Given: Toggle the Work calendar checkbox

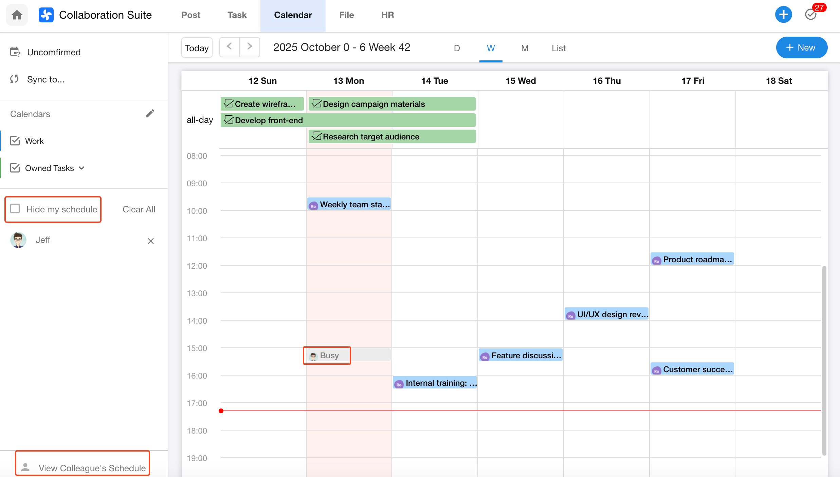Looking at the screenshot, I should pos(15,141).
